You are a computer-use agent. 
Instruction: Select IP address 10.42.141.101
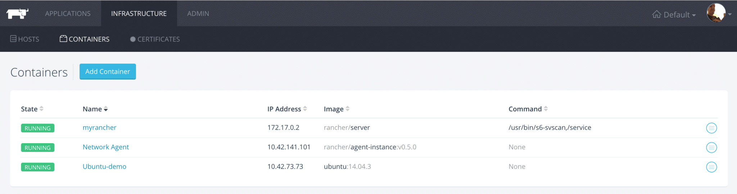coord(289,147)
